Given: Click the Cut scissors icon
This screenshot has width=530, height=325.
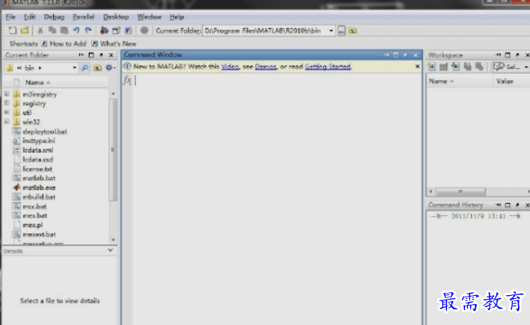Looking at the screenshot, I should [x=40, y=31].
